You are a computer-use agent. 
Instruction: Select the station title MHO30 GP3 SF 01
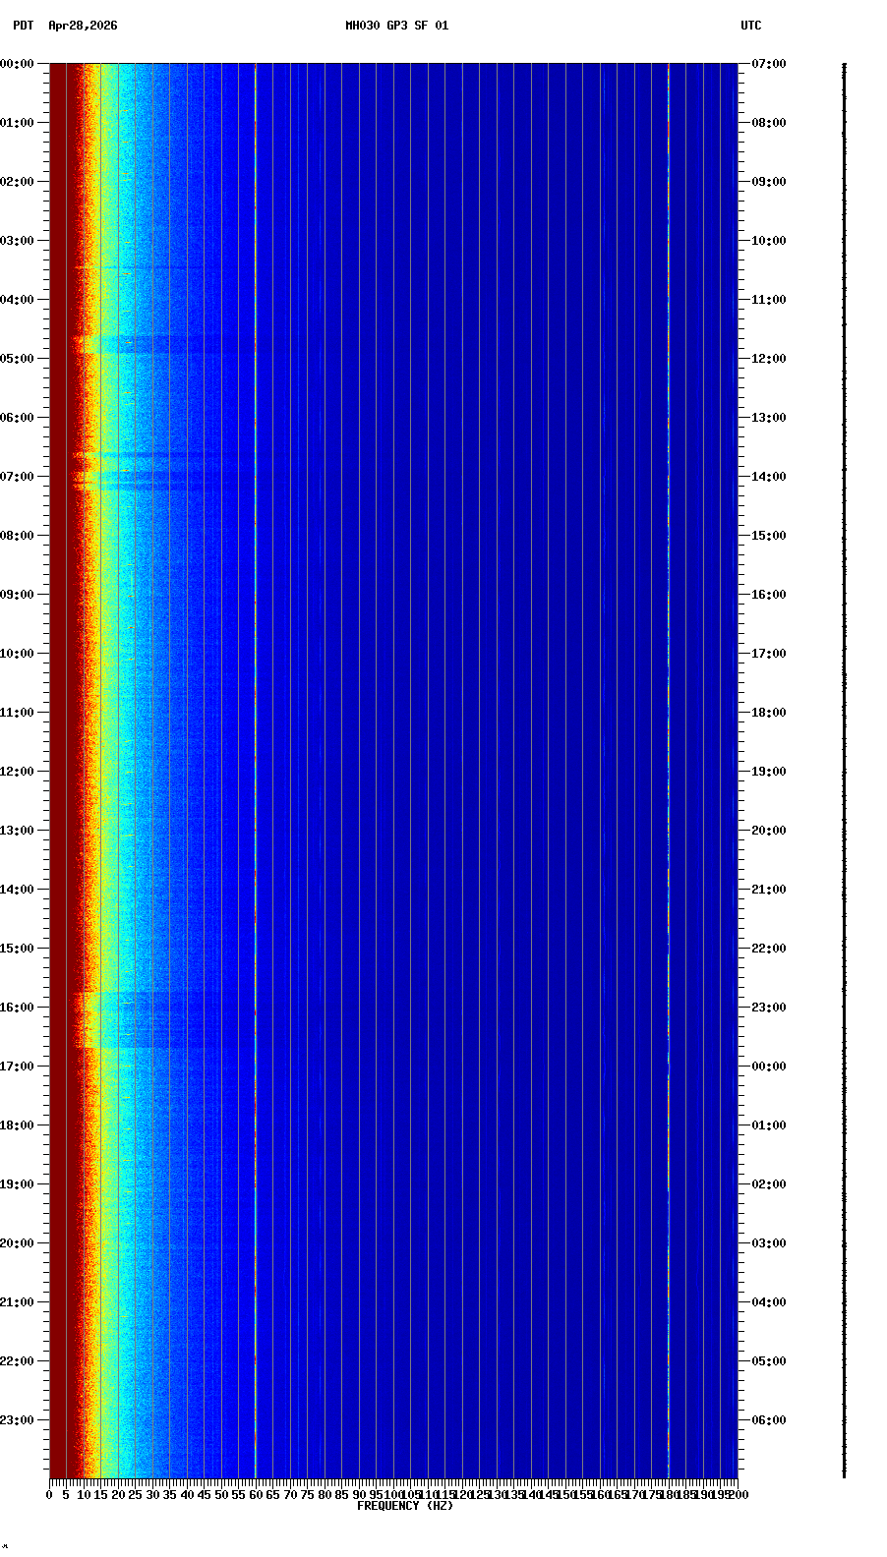(396, 26)
